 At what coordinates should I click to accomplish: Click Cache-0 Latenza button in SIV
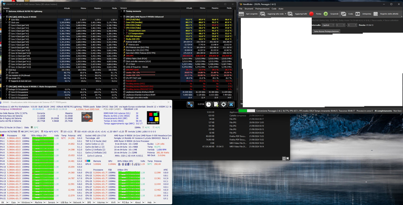(94, 156)
